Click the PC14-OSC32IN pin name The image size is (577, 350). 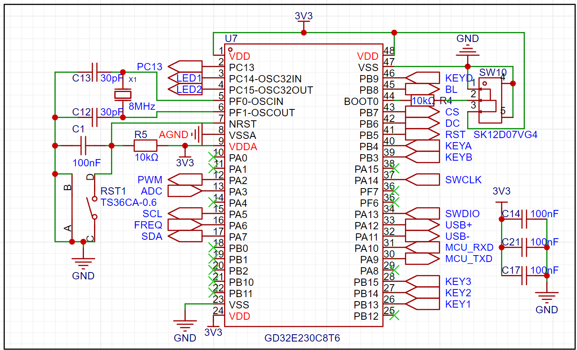[x=265, y=79]
